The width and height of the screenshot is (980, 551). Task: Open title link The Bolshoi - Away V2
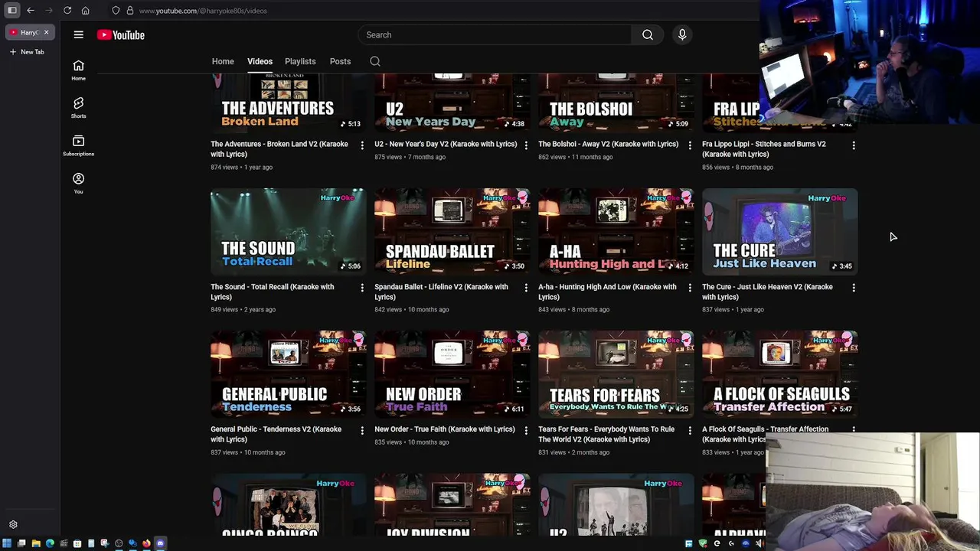608,144
